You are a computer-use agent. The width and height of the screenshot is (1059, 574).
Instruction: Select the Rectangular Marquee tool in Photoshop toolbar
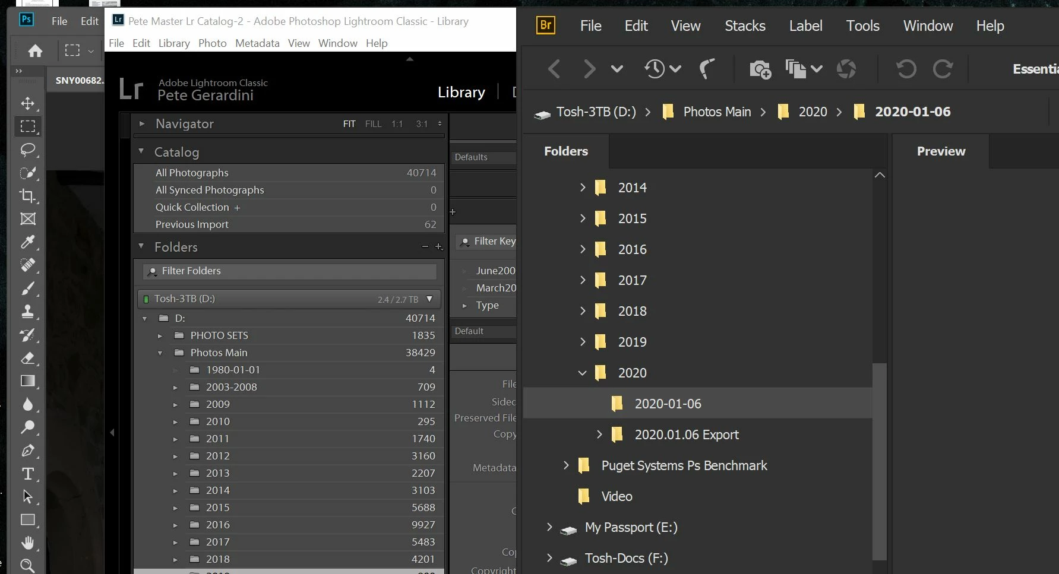(x=27, y=126)
